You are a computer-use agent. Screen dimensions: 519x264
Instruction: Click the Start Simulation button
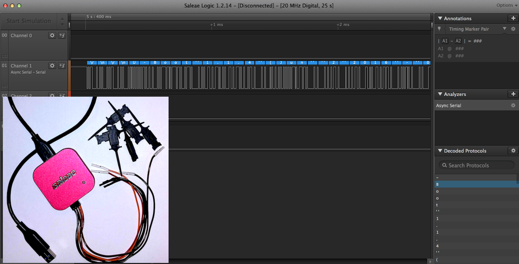29,21
